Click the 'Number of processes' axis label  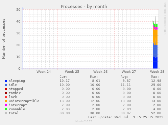(3, 39)
